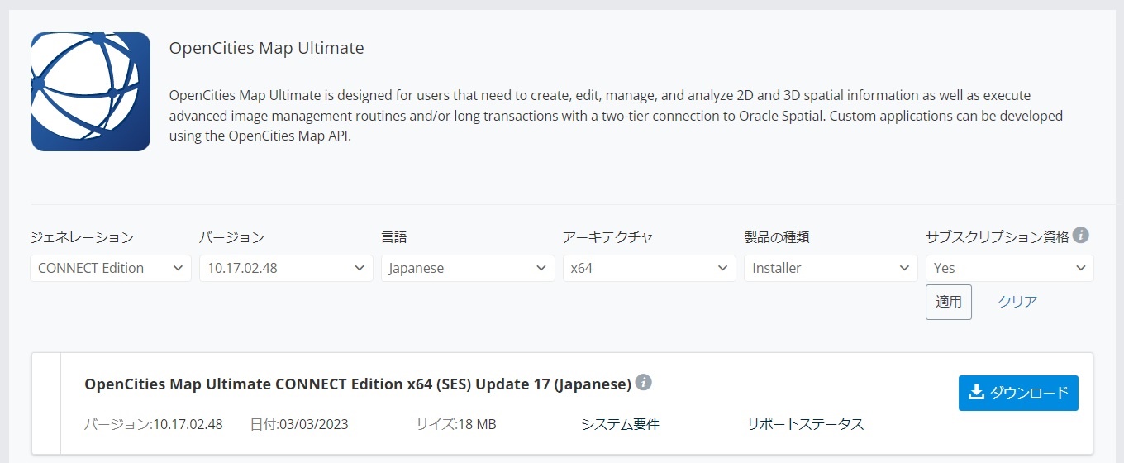Screen dimensions: 1124x463
Task: Click the アーキテクチャ filter label
Action: pos(607,237)
